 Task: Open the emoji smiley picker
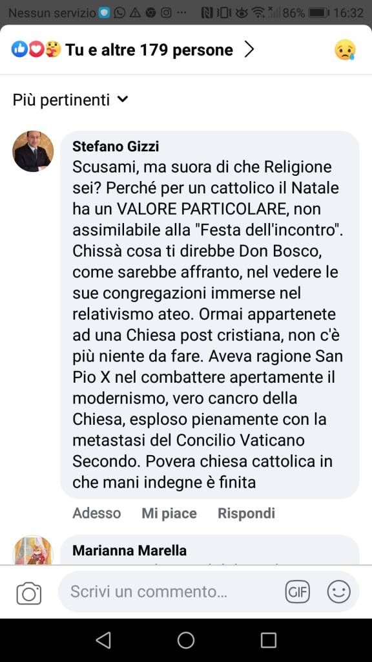(x=338, y=592)
